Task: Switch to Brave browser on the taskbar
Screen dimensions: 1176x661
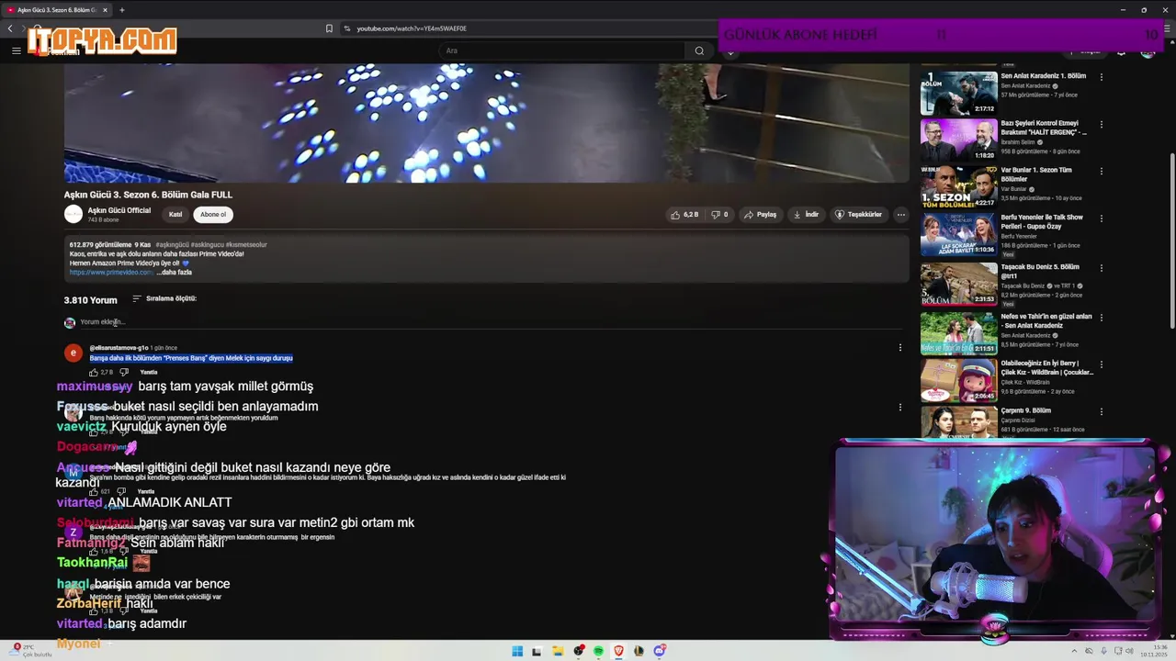Action: [618, 651]
